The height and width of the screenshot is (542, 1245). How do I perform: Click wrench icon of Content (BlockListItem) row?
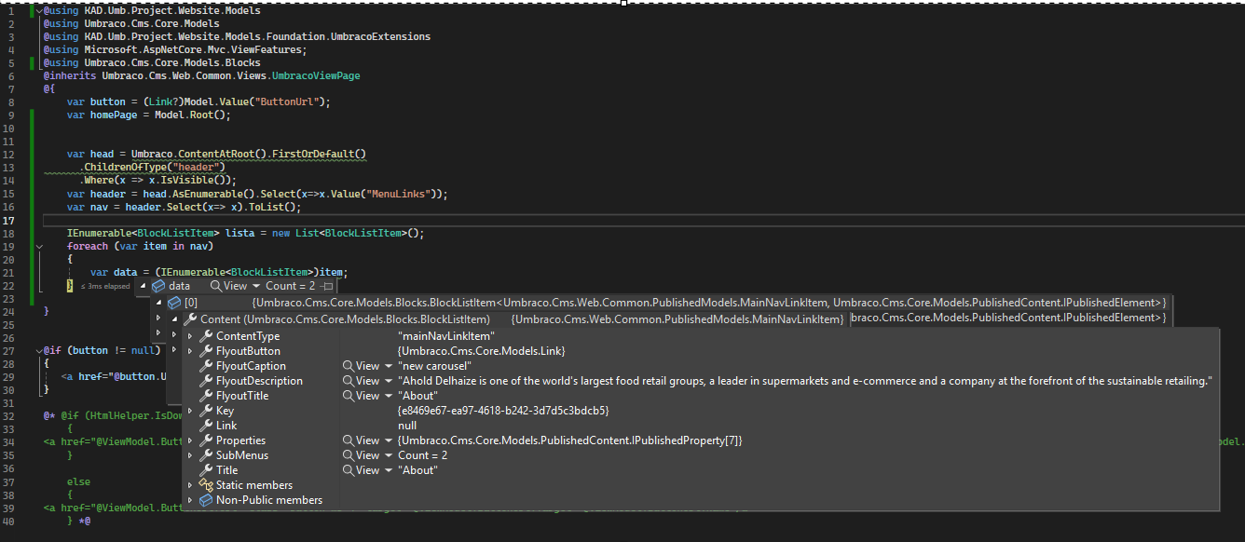pos(191,319)
